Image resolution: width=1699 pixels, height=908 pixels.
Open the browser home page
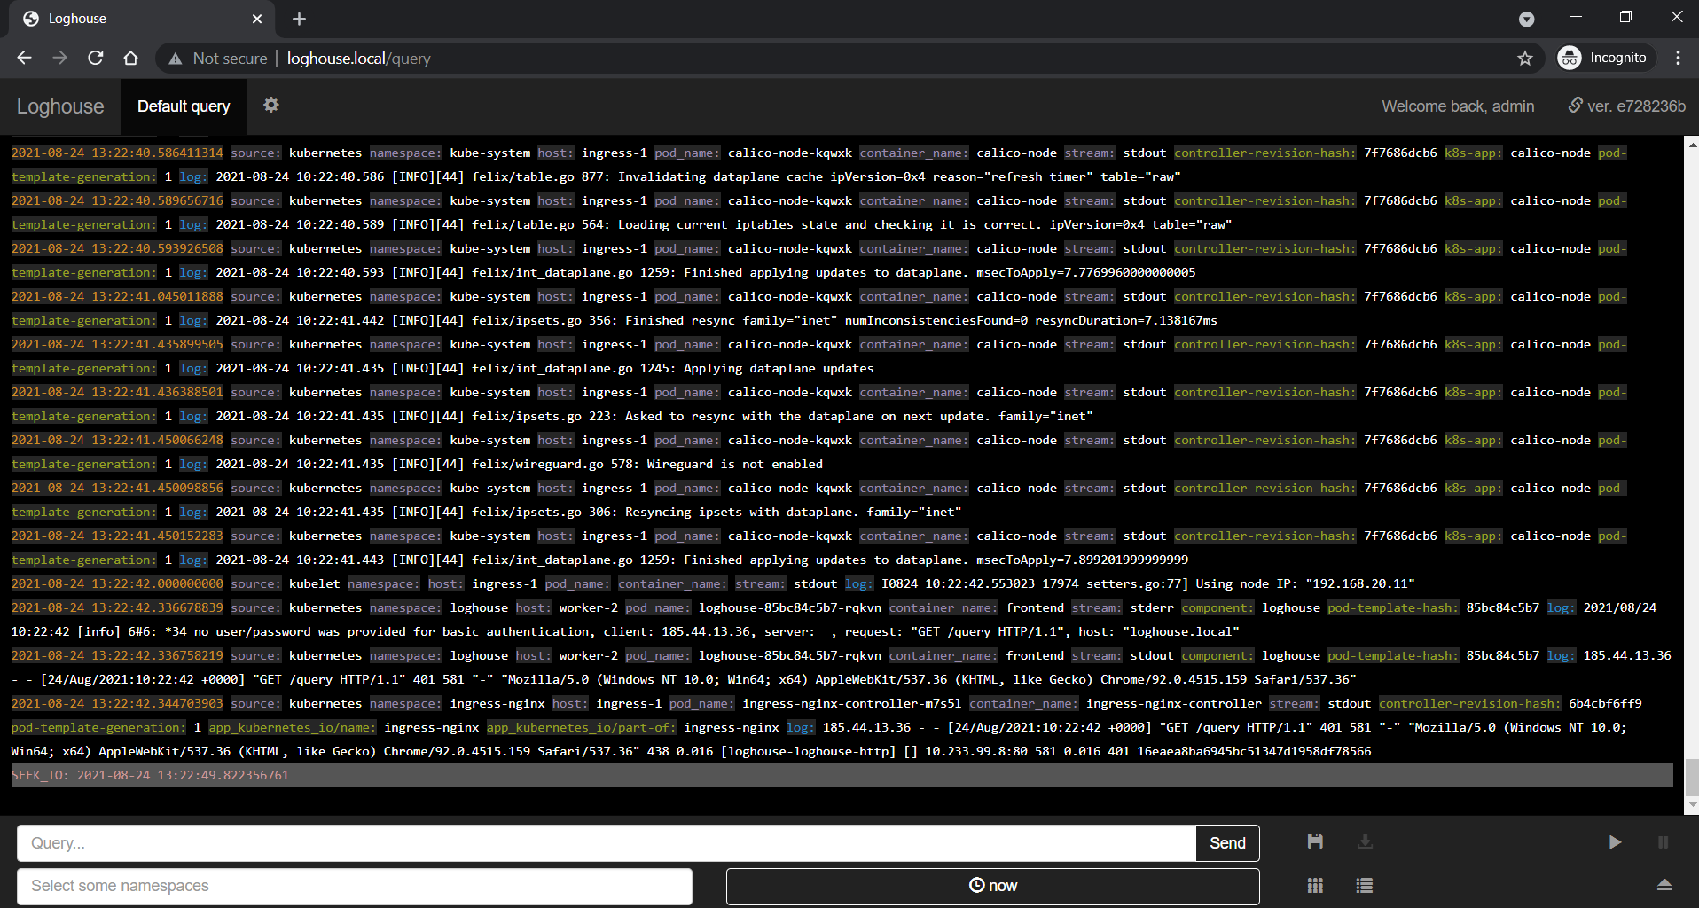[x=131, y=58]
